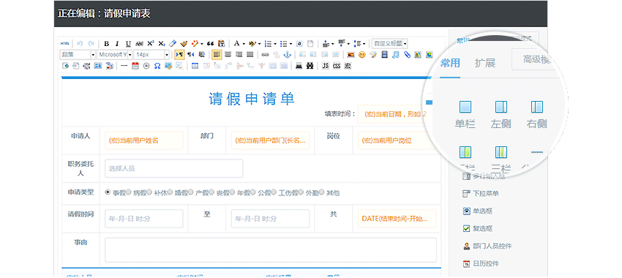Insert a special character with the Omega icon
Image resolution: width=622 pixels, height=278 pixels.
157,66
